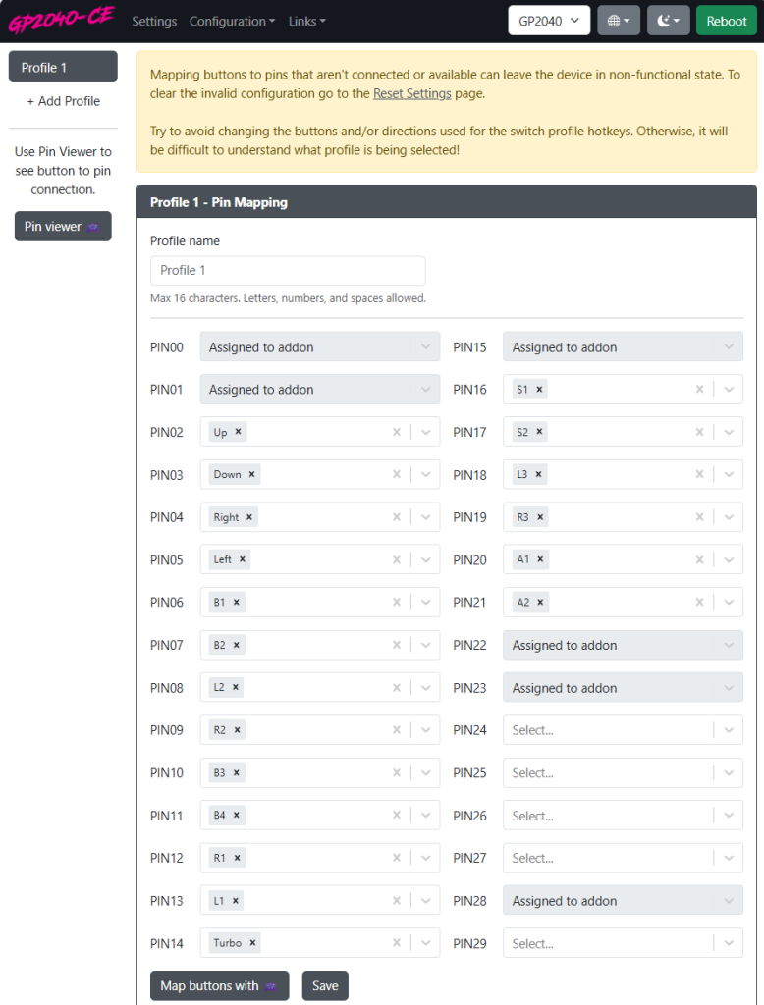Open the globe language selector
Image resolution: width=764 pixels, height=1005 pixels.
(619, 21)
